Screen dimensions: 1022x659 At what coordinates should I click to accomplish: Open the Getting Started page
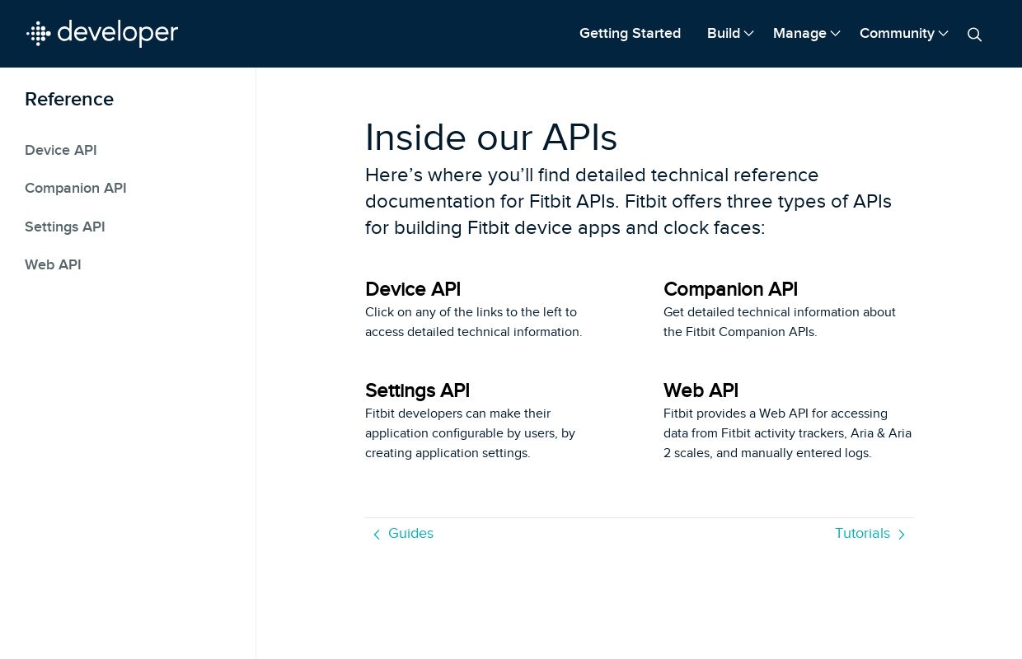tap(630, 34)
